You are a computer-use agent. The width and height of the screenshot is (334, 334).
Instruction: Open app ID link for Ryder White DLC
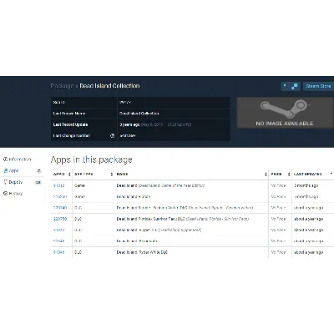tap(58, 252)
